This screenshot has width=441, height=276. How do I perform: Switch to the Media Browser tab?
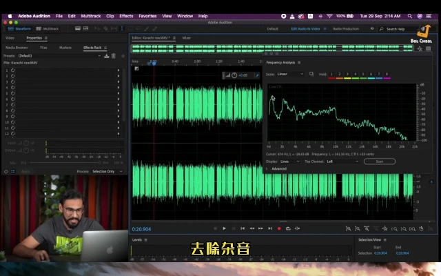click(x=17, y=48)
